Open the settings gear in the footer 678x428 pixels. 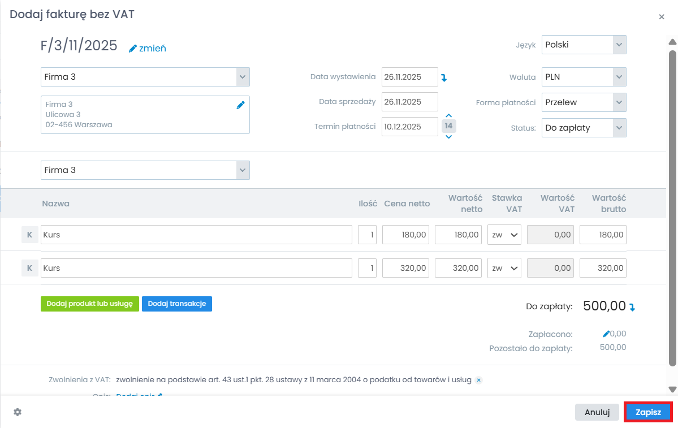click(18, 412)
